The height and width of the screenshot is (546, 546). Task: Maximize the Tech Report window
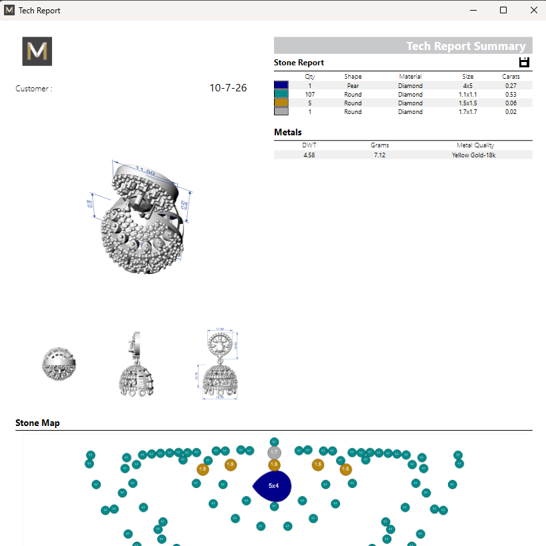(x=503, y=10)
